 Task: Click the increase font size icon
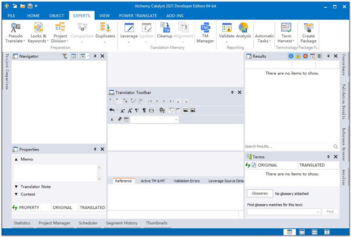point(130,111)
